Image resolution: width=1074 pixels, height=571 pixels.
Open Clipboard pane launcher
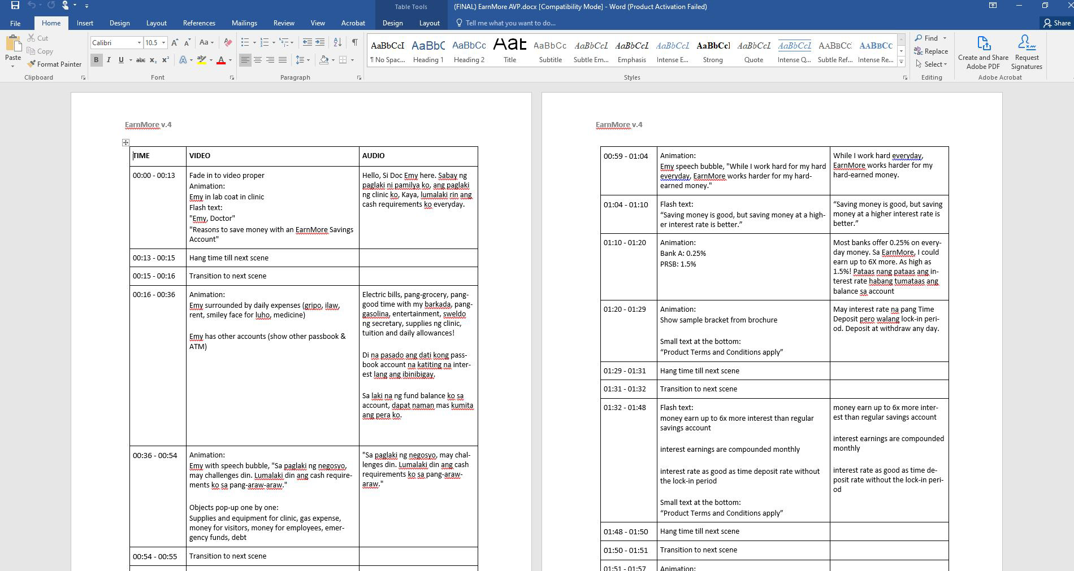83,78
